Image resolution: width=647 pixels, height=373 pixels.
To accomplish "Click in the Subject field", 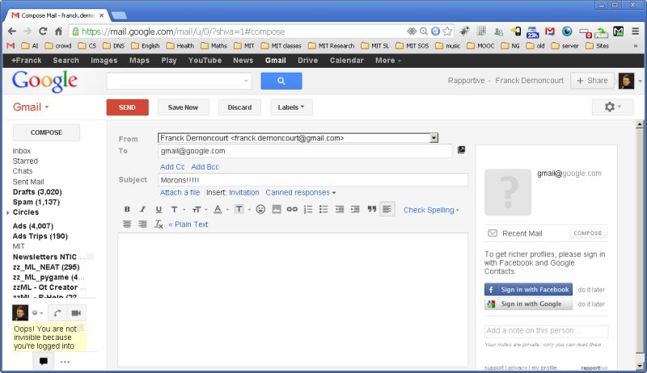I will pyautogui.click(x=313, y=180).
